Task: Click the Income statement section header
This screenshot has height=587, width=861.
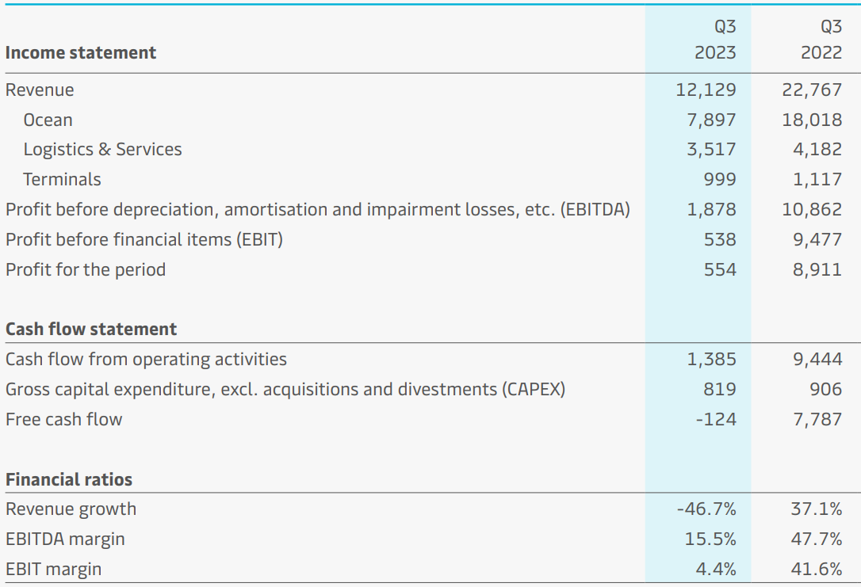Action: (81, 53)
